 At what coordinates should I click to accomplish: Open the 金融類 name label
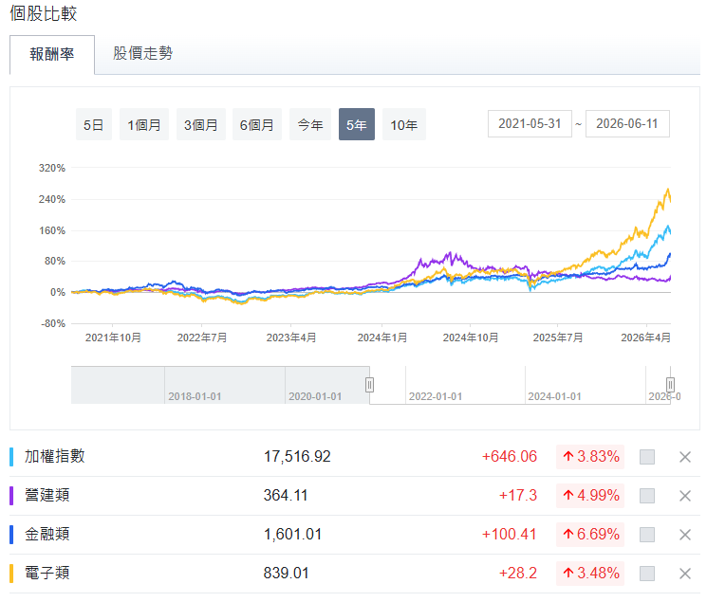point(47,534)
